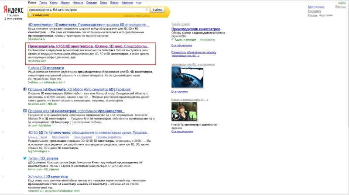Open the Видео tab

[x=114, y=3]
